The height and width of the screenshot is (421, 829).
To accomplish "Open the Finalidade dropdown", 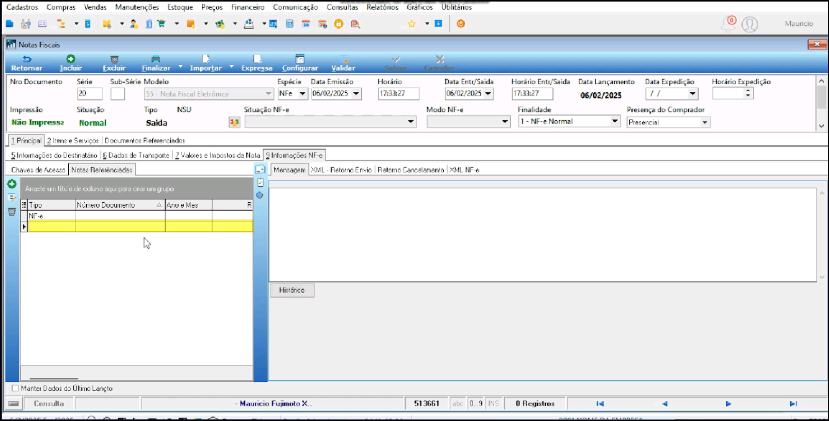I will 614,121.
